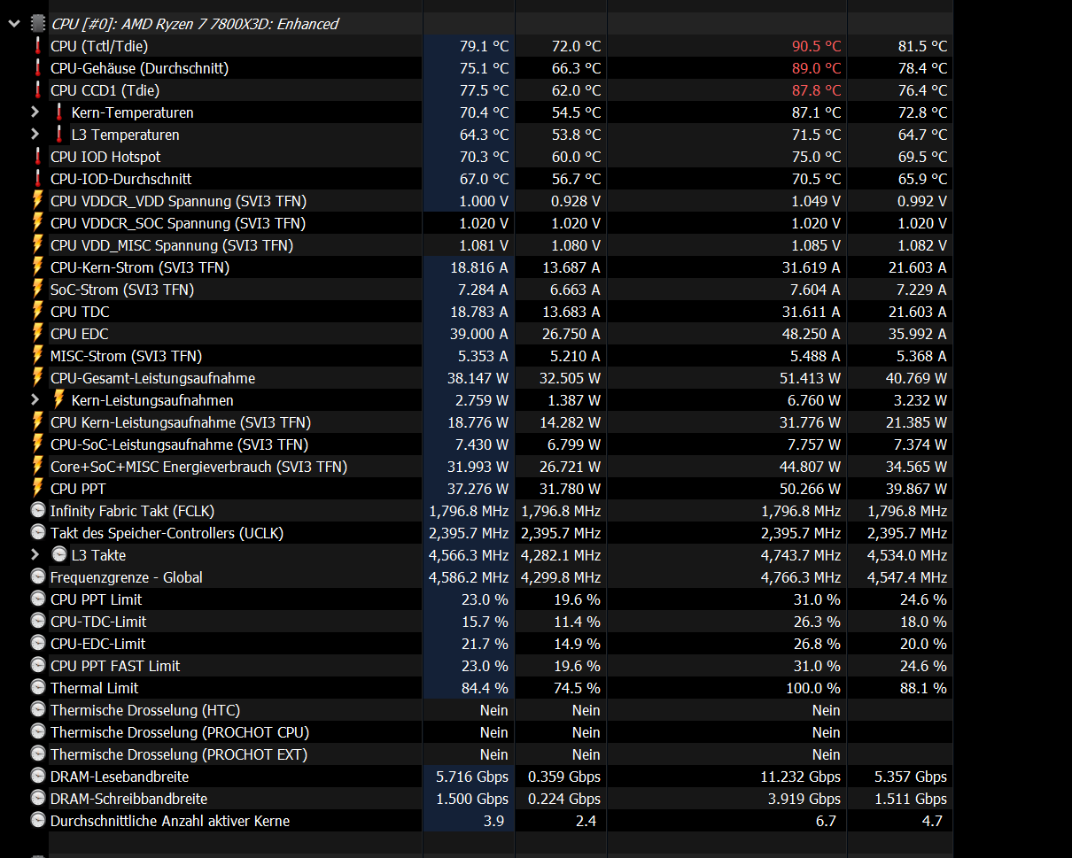Click the thermometer icon for L3 Temperaturen

[x=59, y=135]
